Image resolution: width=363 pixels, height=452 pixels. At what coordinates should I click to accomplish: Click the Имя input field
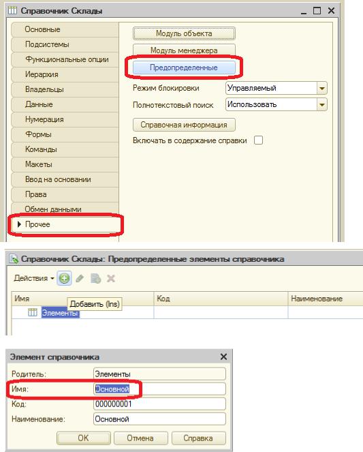click(160, 389)
